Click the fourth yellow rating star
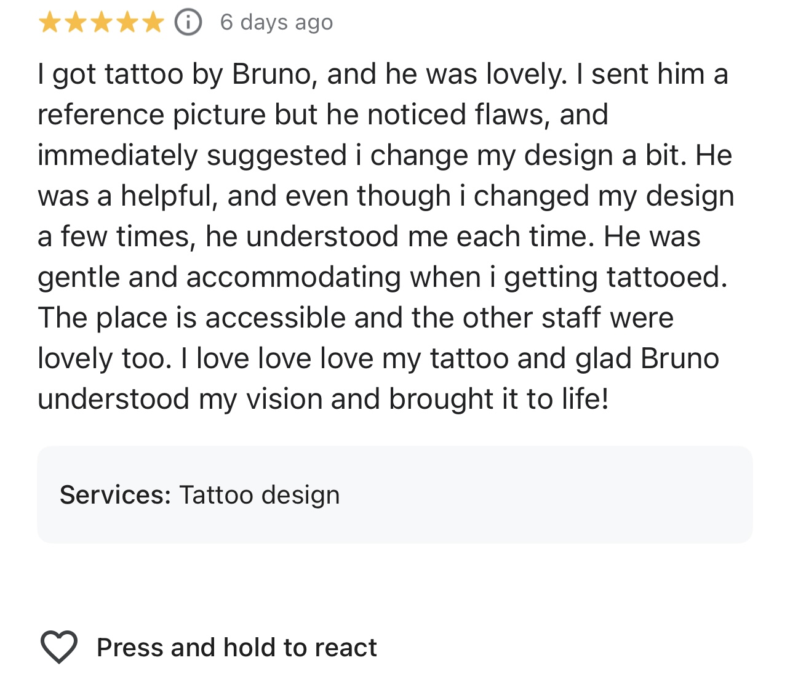This screenshot has height=692, width=790. 127,23
